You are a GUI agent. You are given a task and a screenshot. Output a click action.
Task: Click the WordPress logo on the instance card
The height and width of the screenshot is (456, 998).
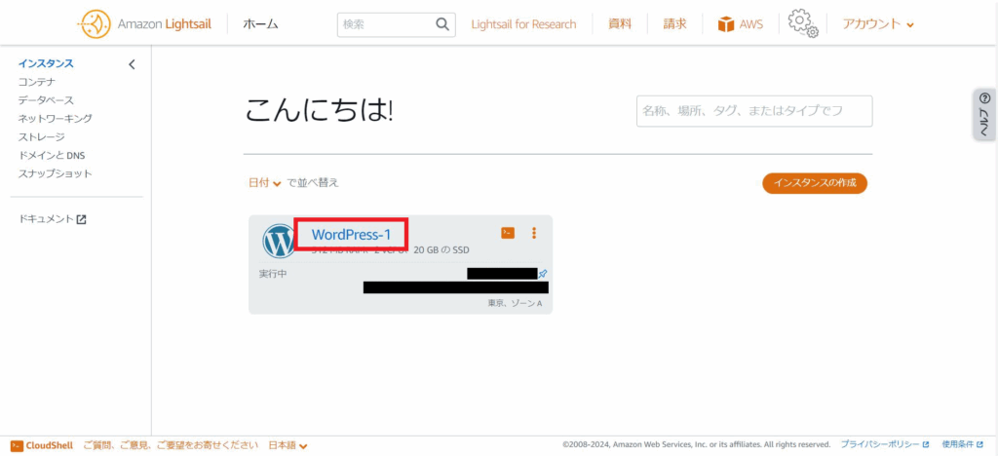279,241
